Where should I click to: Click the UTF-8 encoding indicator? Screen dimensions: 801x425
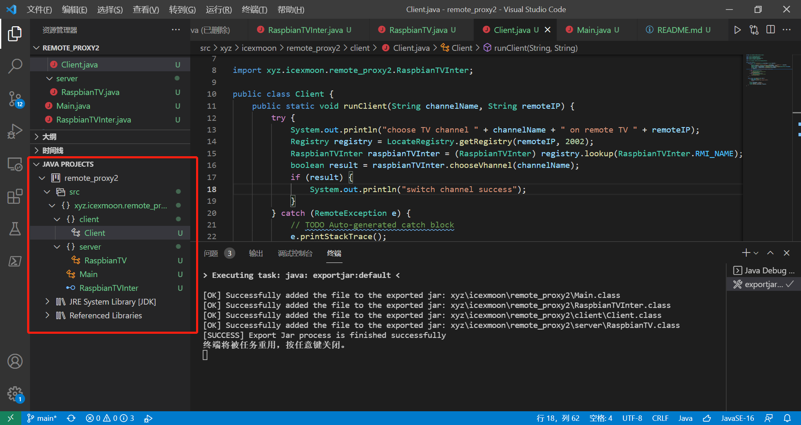pos(632,418)
